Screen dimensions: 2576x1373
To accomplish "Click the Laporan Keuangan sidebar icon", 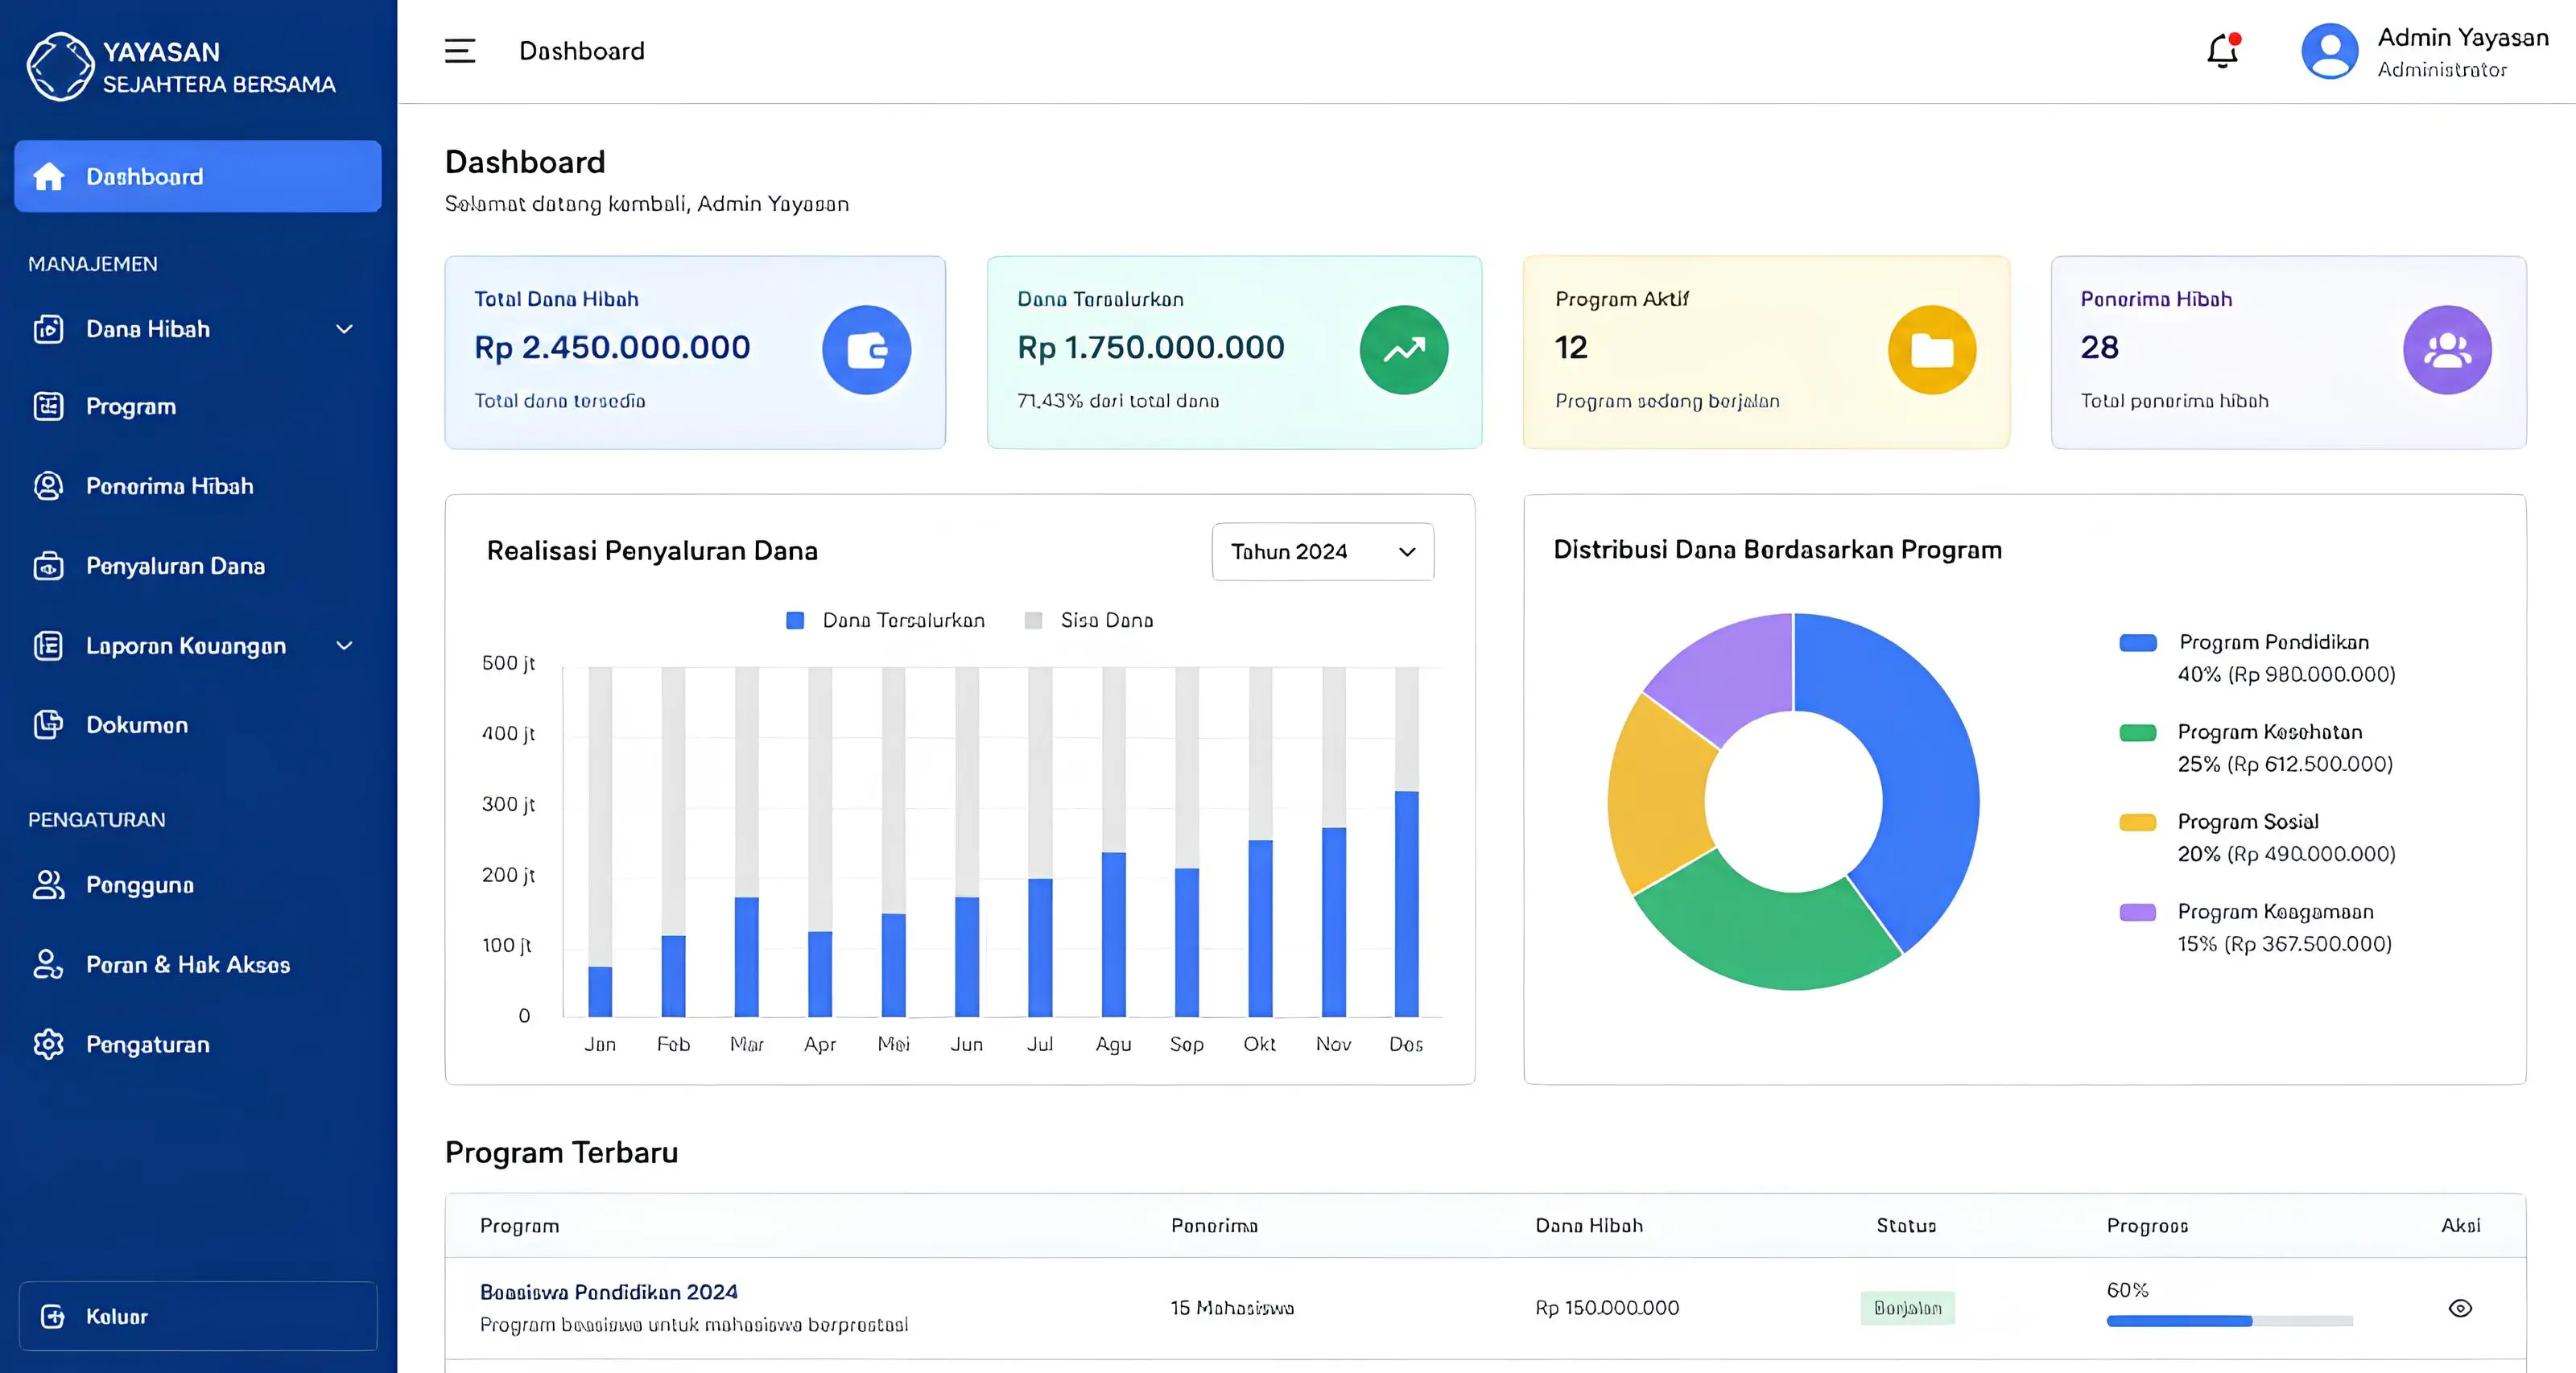I will (48, 646).
